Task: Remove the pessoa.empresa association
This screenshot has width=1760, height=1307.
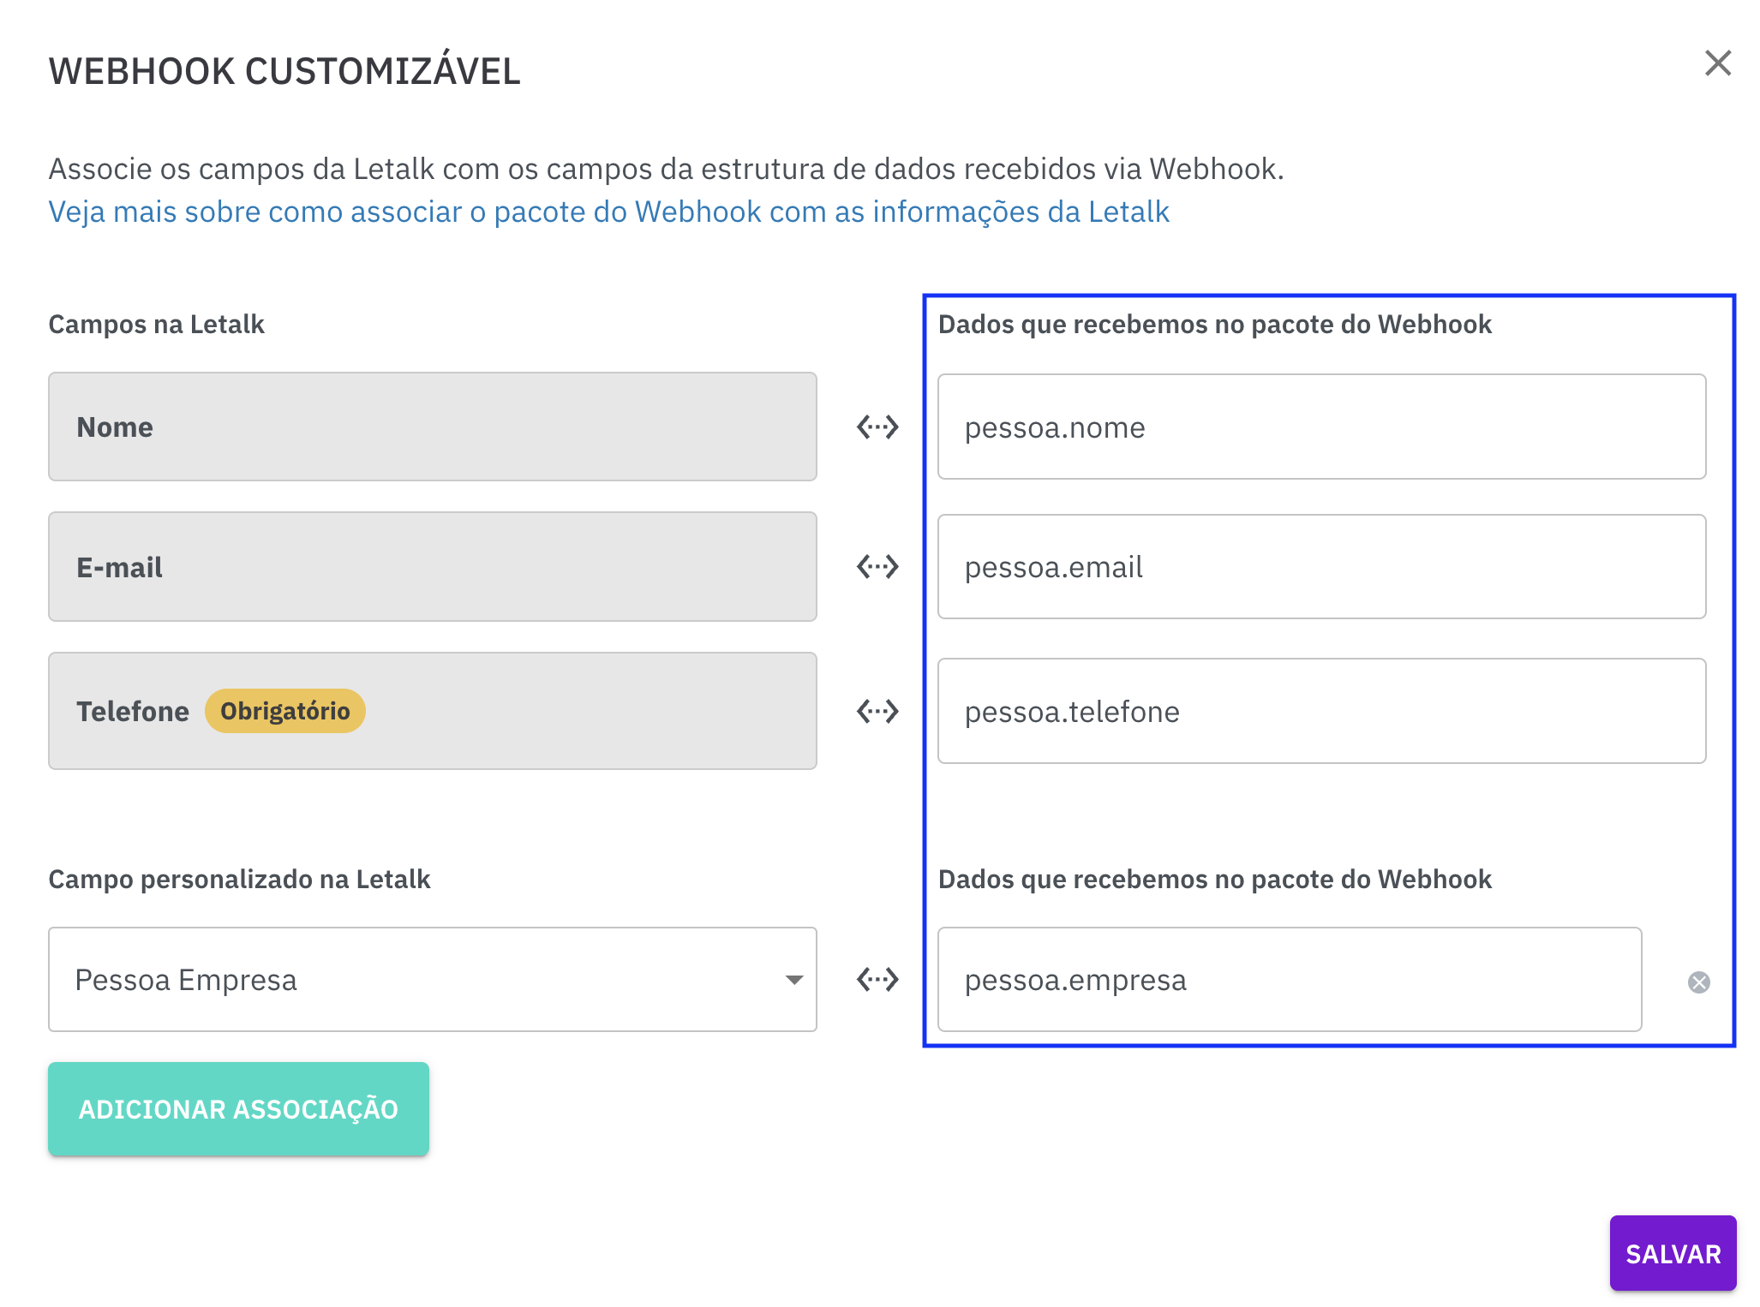Action: pos(1698,982)
